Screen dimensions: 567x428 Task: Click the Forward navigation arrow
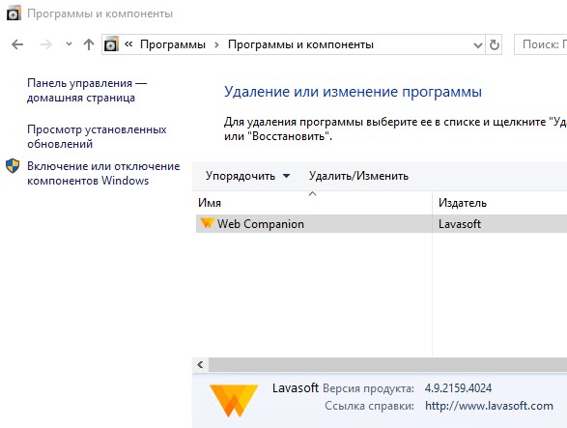coord(46,44)
